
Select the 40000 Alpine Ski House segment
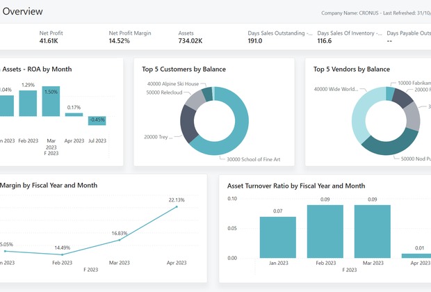click(208, 94)
